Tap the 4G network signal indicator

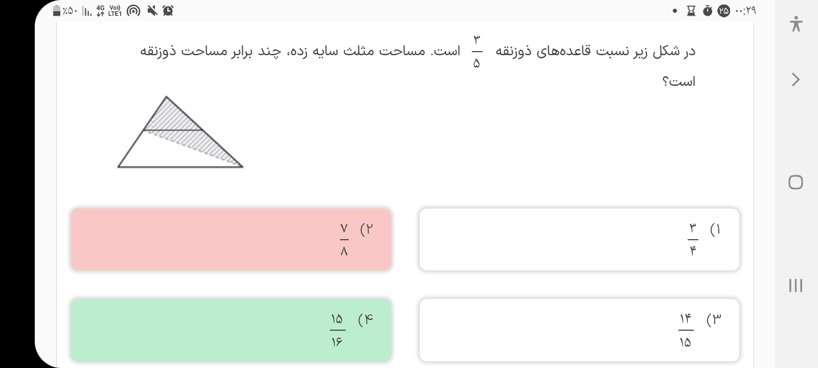(x=100, y=11)
